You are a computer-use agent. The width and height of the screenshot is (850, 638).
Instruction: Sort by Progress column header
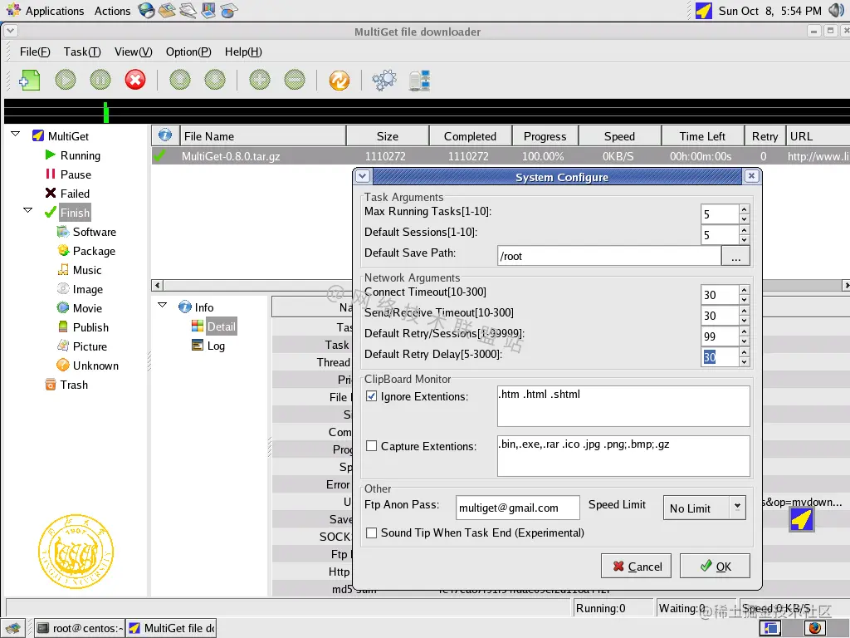[545, 136]
